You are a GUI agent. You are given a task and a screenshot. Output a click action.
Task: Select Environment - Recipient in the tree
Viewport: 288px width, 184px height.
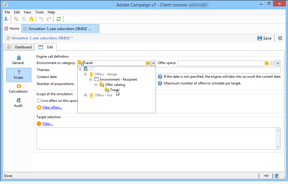(118, 79)
